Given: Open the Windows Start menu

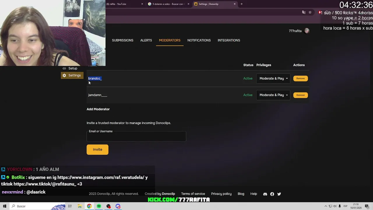Looking at the screenshot, I should [x=4, y=206].
